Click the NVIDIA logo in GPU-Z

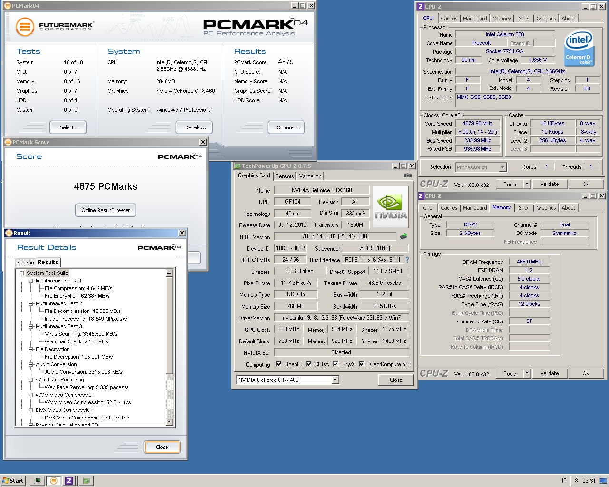[x=390, y=207]
